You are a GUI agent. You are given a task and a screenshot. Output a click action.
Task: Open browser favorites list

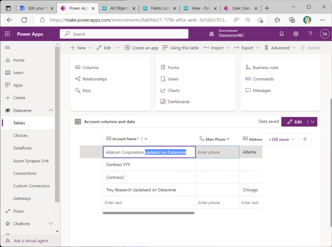(277, 20)
